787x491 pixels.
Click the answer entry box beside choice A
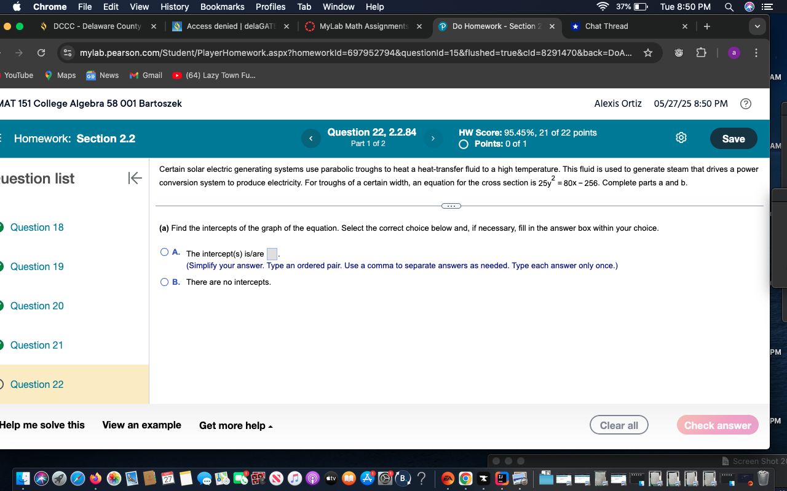[x=272, y=253]
